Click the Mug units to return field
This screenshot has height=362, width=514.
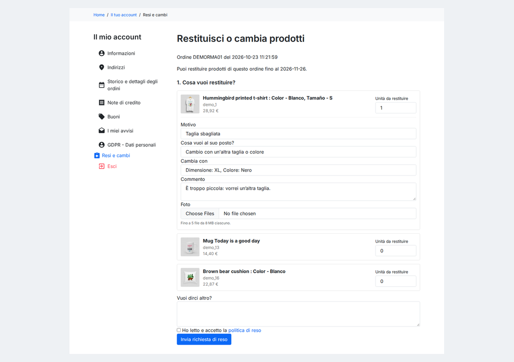tap(396, 251)
